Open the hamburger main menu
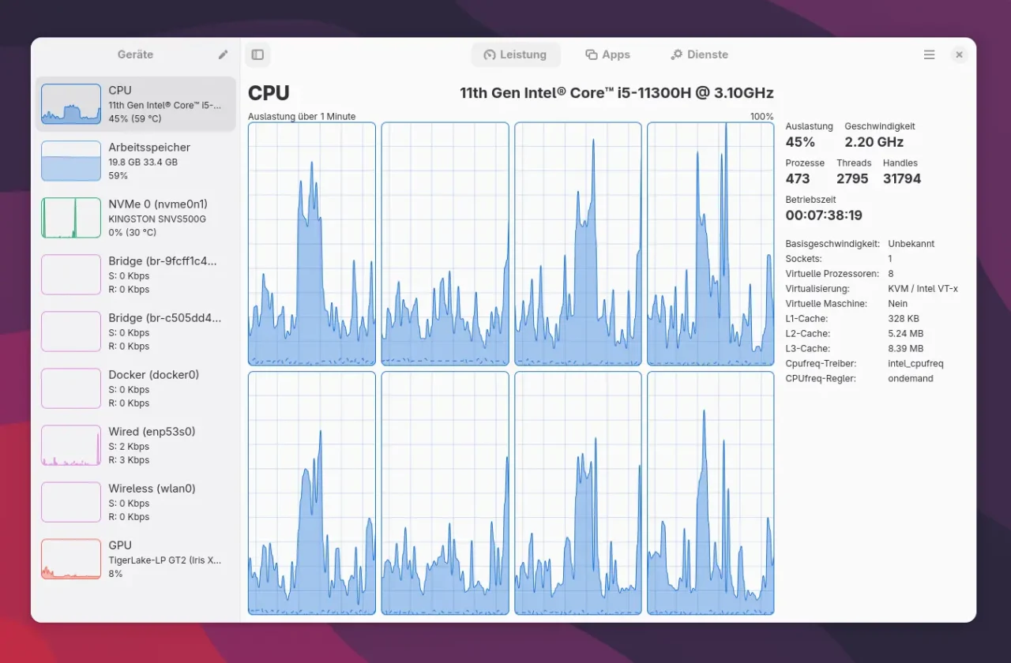The image size is (1011, 663). tap(929, 54)
